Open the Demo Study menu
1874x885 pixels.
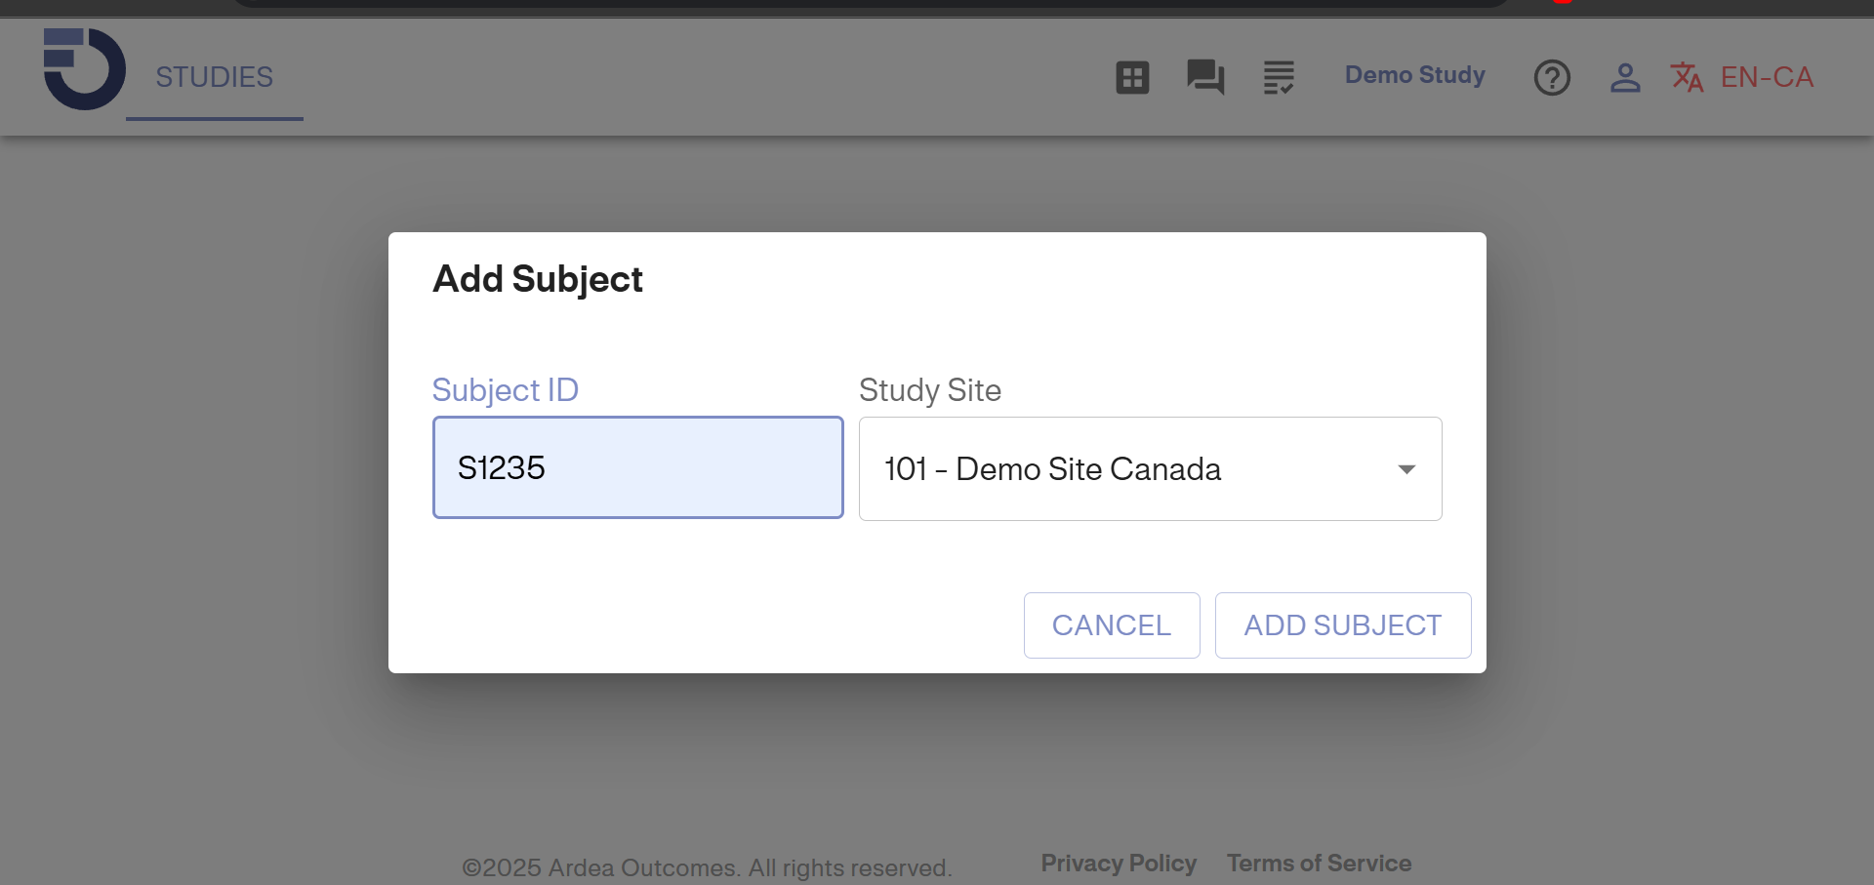point(1415,75)
